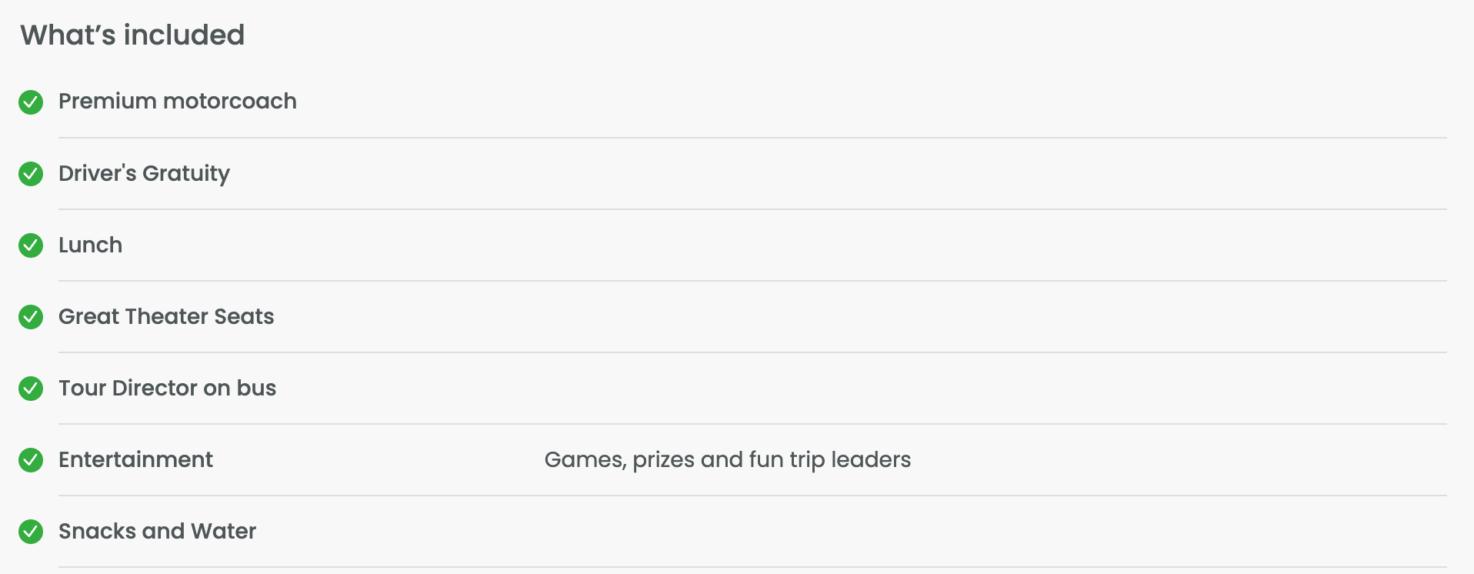Click the separator line under Tour Director on bus
The height and width of the screenshot is (574, 1474).
point(752,424)
